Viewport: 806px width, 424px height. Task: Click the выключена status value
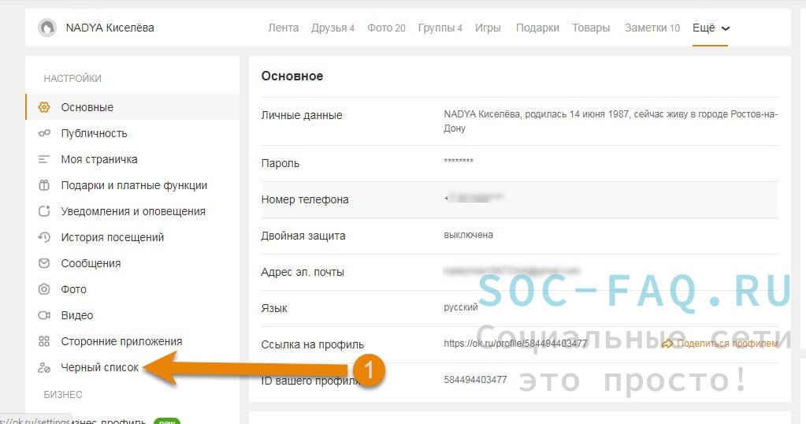click(468, 235)
